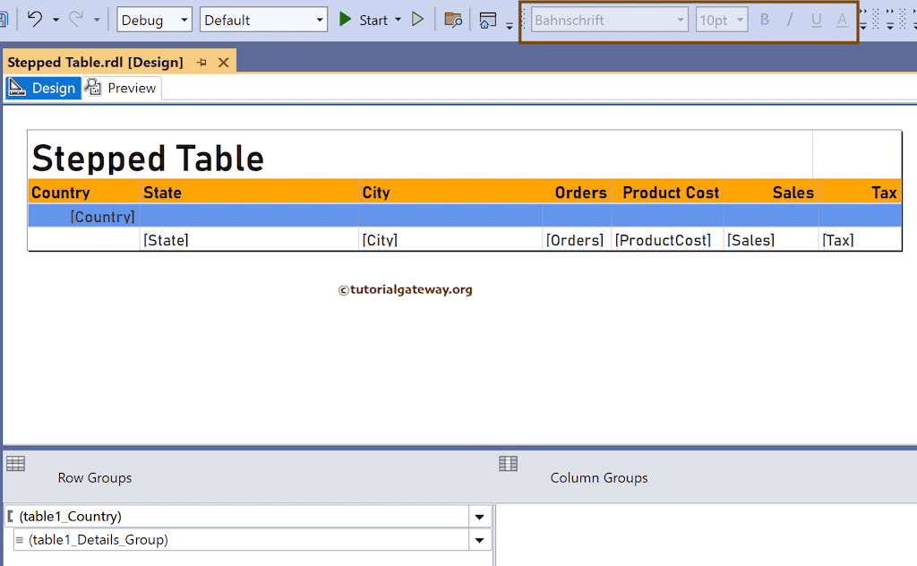Click the Row Groups panel grid icon
The height and width of the screenshot is (566, 917).
click(15, 463)
